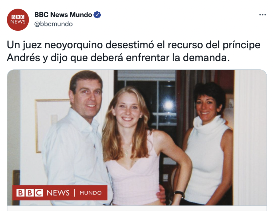Click the red BBC News Mundo banner on photo

pos(60,193)
